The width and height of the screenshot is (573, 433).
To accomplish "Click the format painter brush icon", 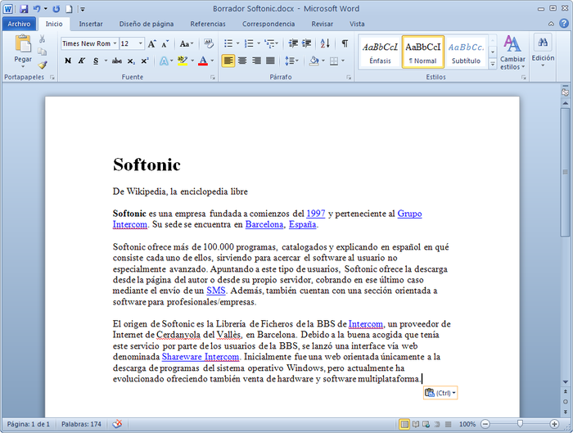I will [43, 65].
